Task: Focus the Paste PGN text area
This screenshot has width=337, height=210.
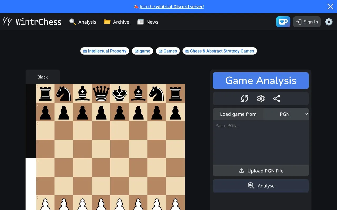Action: tap(261, 142)
